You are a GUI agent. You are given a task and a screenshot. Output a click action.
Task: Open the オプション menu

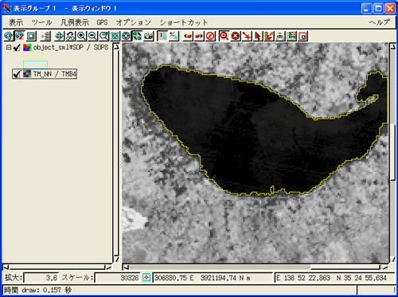coord(133,22)
